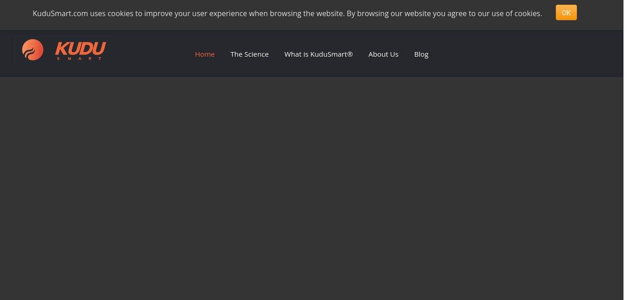Navigate to About Us

[x=384, y=54]
